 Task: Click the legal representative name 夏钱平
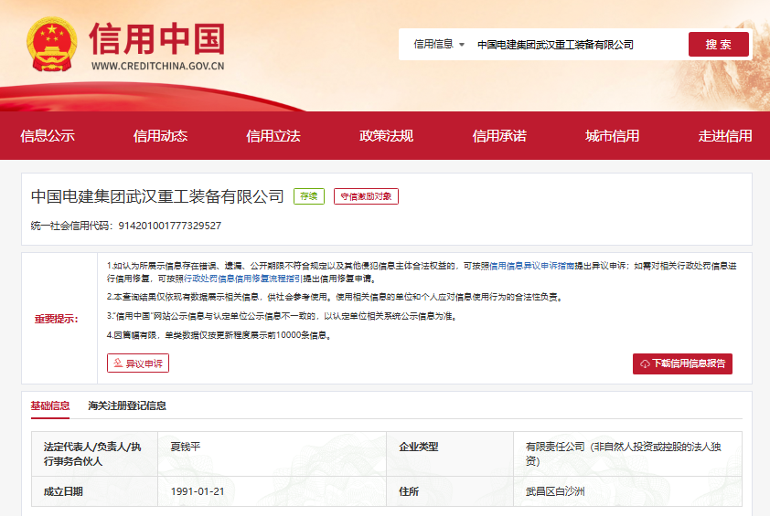[186, 447]
